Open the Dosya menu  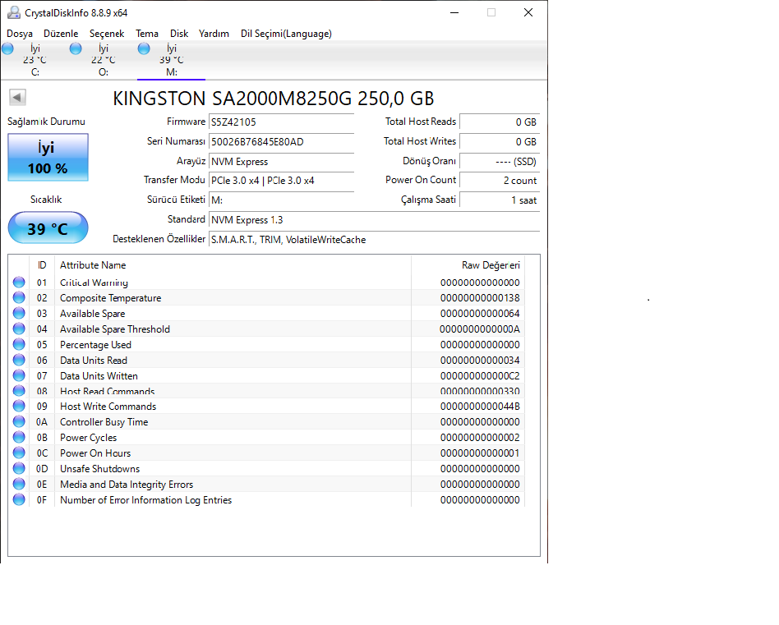tap(20, 34)
